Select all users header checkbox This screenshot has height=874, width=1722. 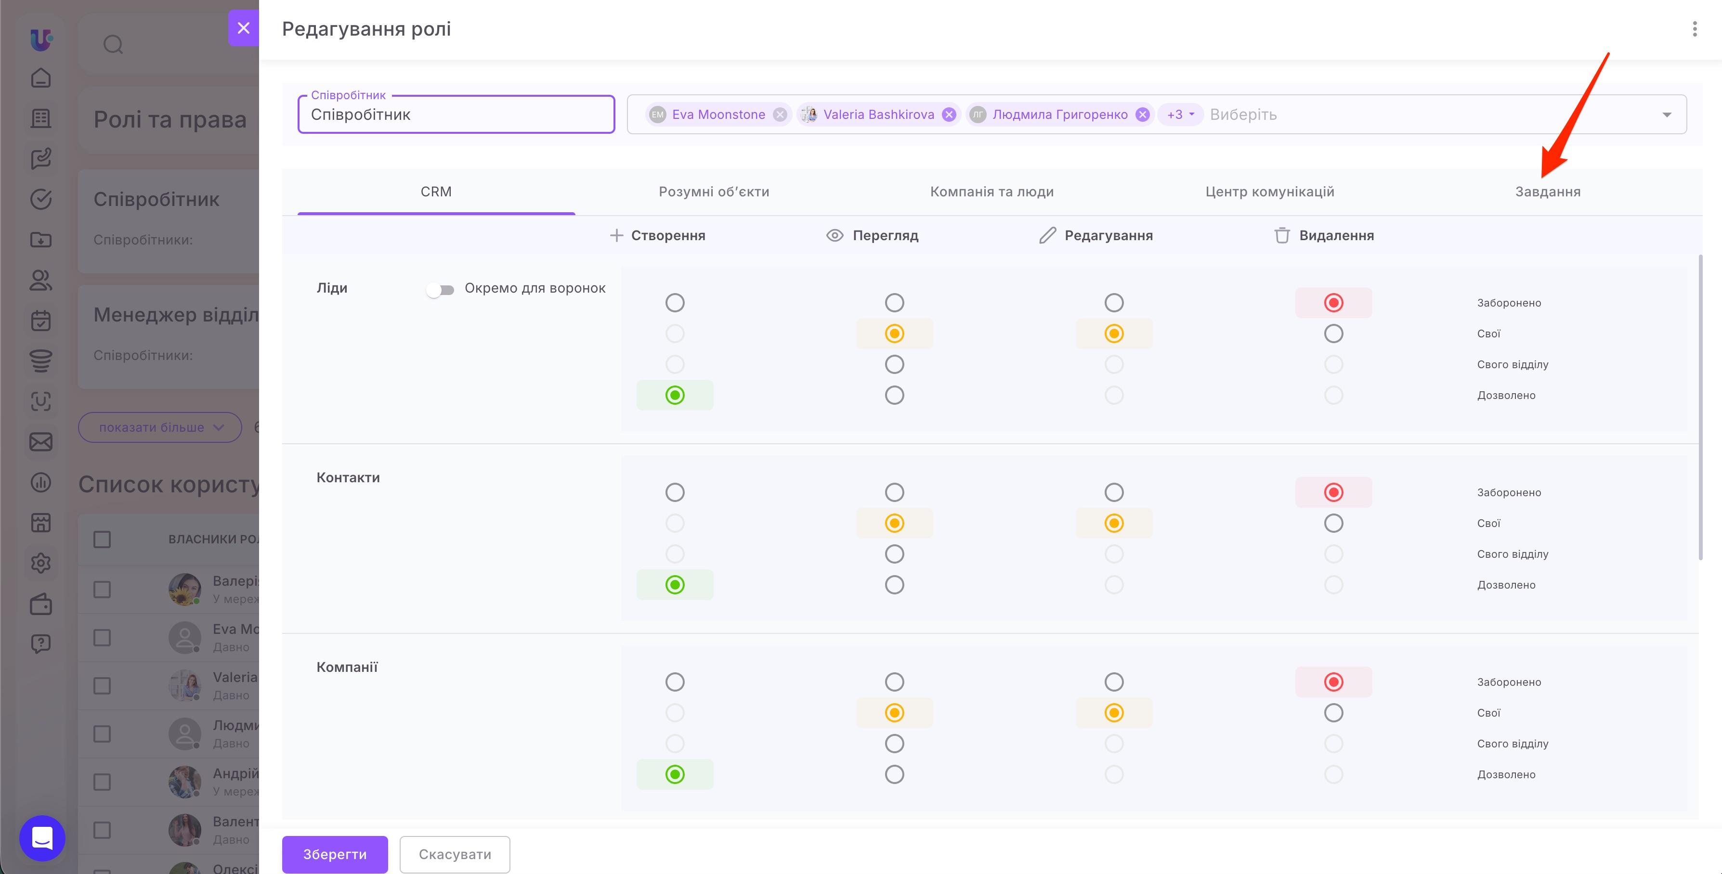point(102,539)
